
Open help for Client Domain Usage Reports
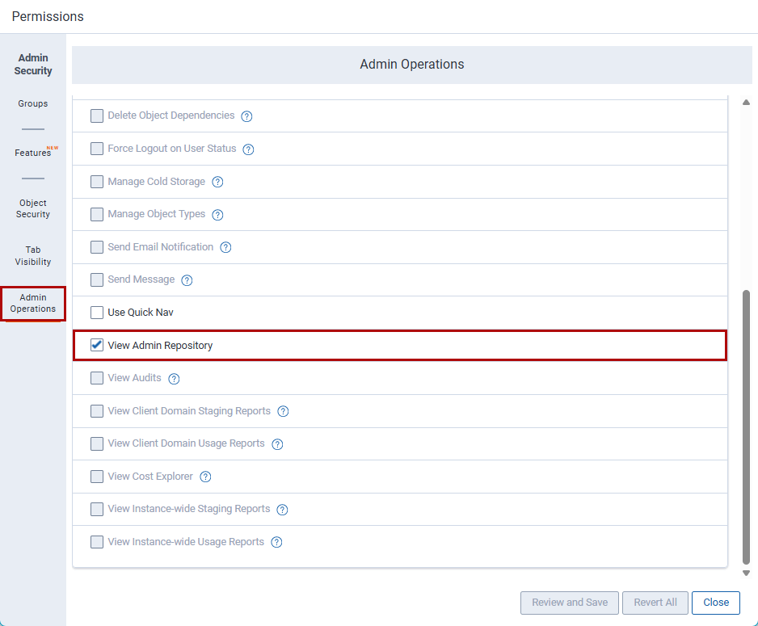[x=277, y=444]
